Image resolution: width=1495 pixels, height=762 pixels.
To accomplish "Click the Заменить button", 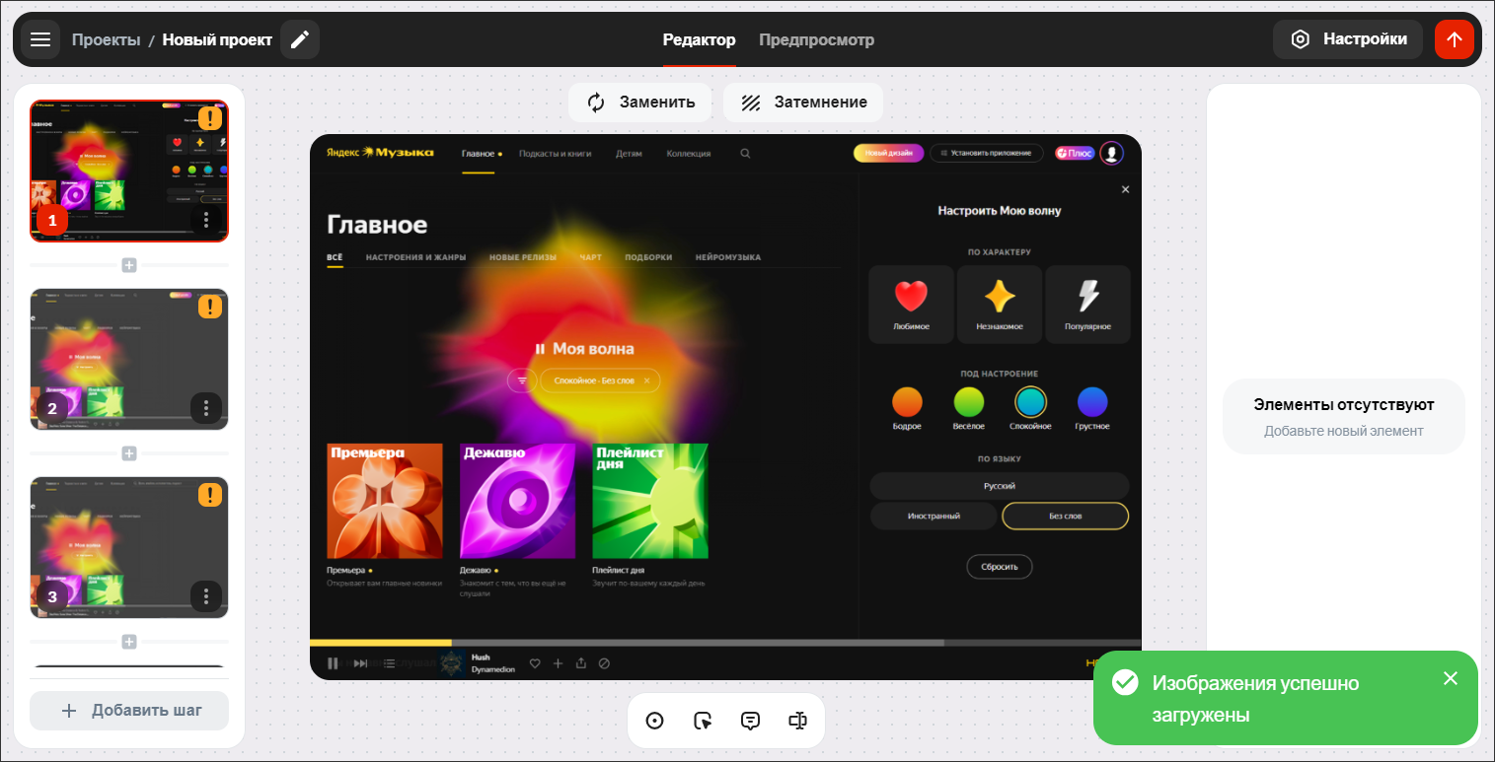I will pyautogui.click(x=639, y=102).
